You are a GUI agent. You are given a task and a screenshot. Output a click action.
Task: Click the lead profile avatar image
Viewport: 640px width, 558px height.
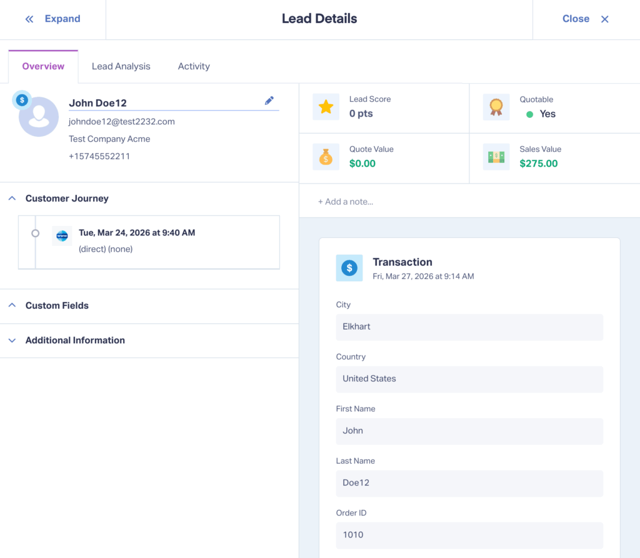click(x=39, y=116)
